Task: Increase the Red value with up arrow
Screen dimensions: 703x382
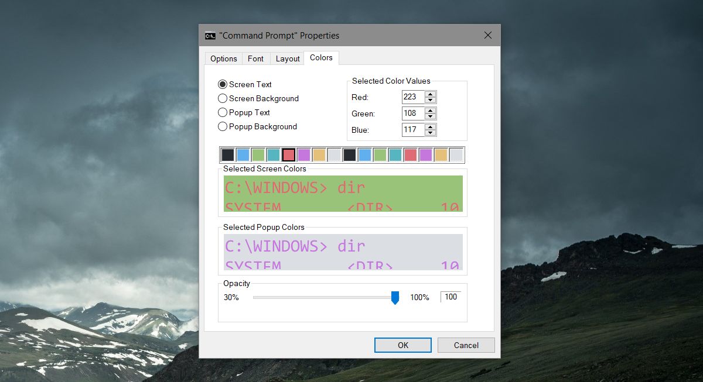Action: [x=431, y=94]
